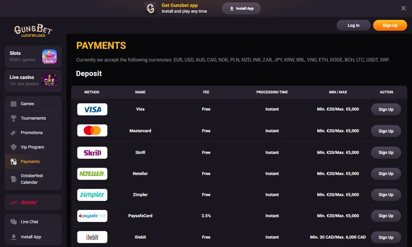The image size is (412, 247).
Task: Click the Visa card logo
Action: [92, 109]
